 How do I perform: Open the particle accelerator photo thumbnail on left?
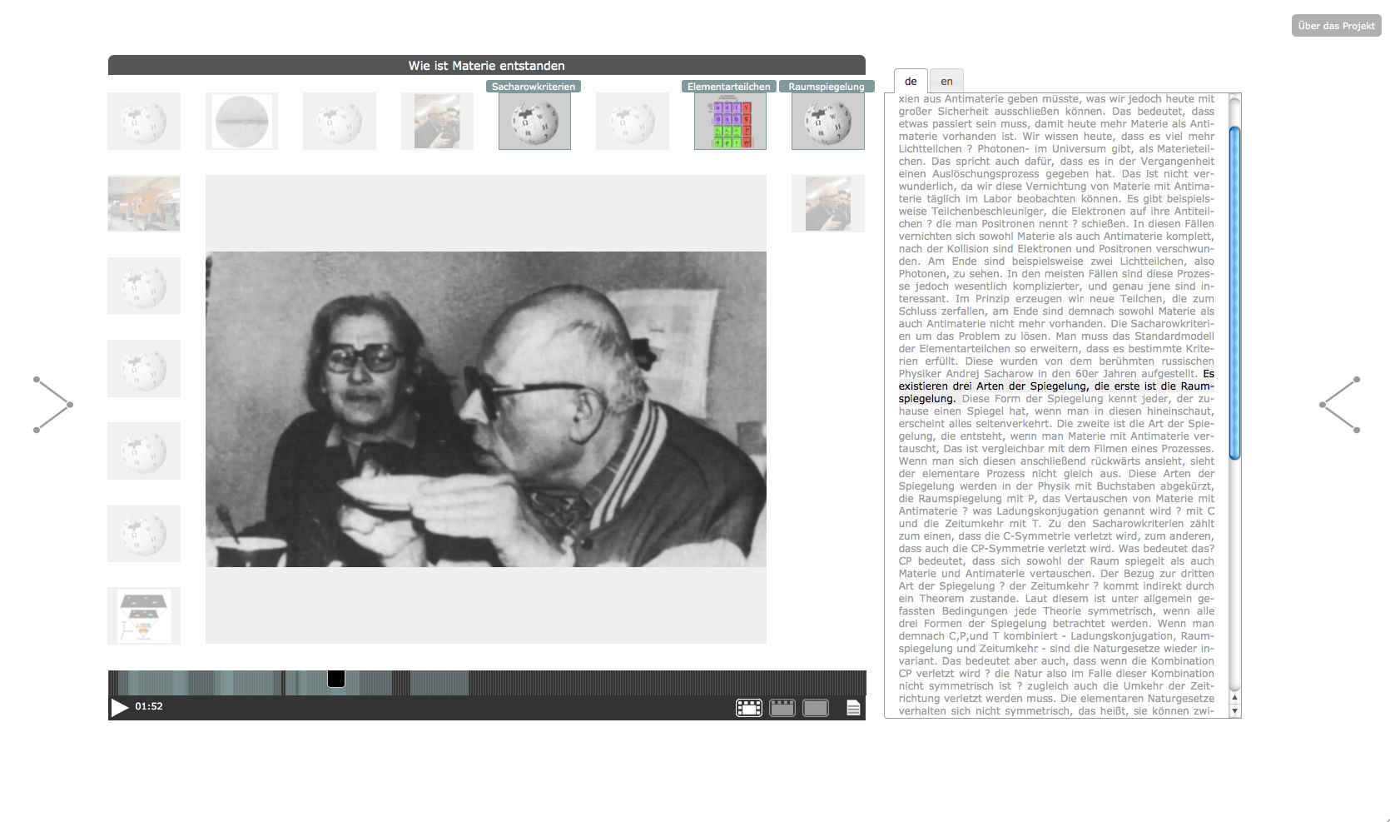[x=144, y=203]
